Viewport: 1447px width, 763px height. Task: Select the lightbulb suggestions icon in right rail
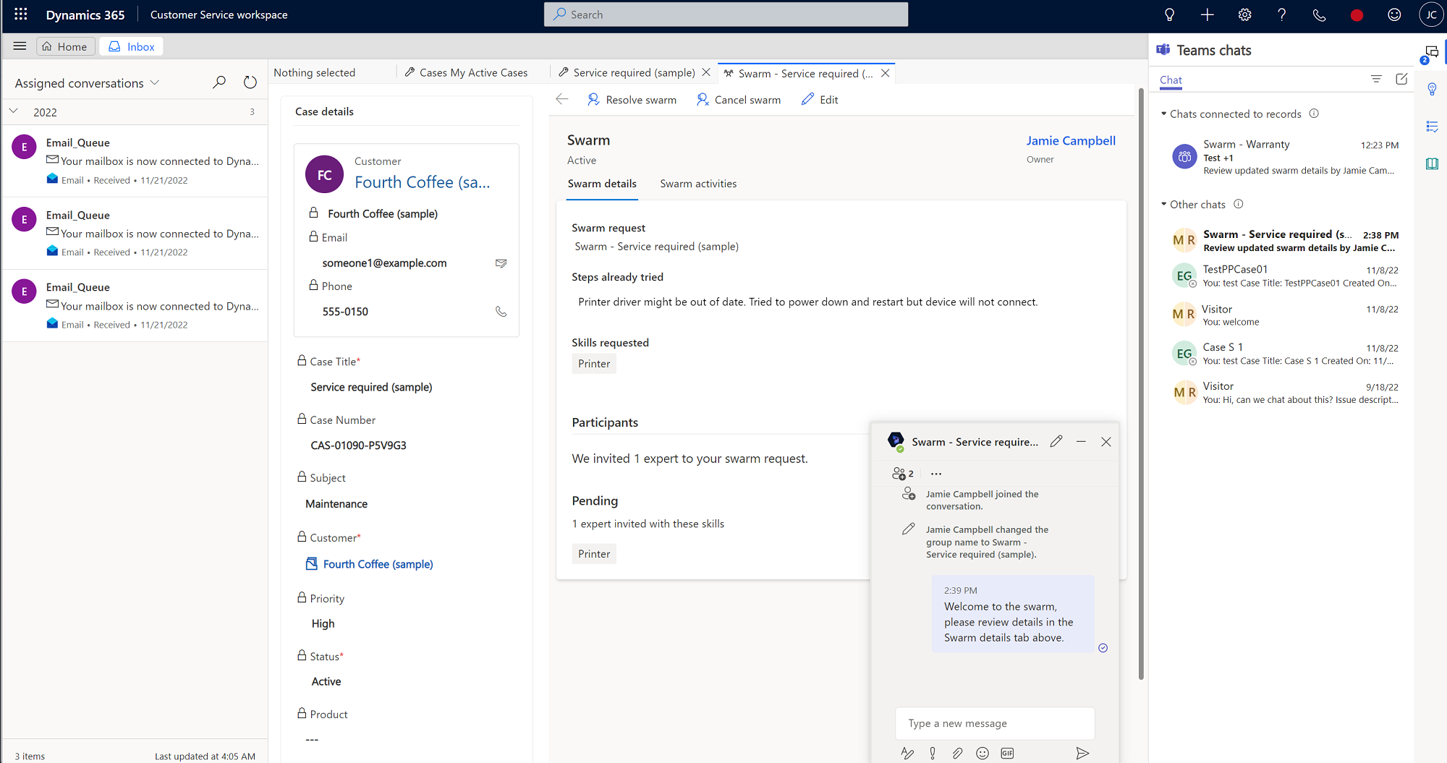pos(1433,89)
